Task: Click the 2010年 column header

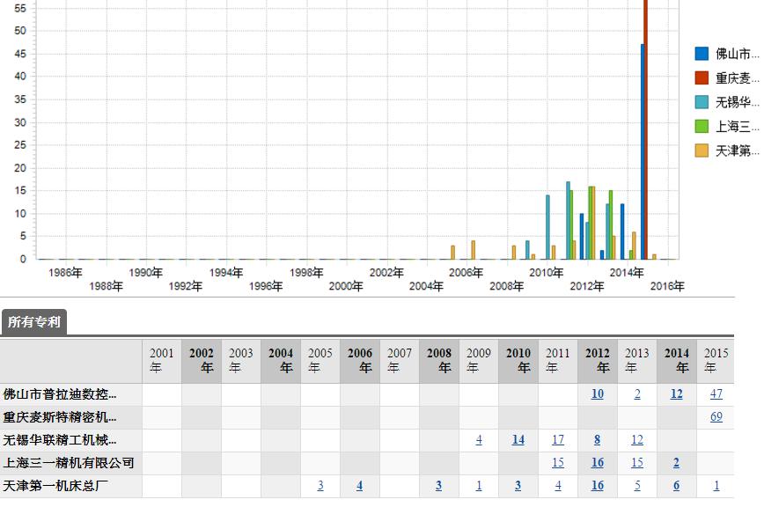Action: [518, 360]
